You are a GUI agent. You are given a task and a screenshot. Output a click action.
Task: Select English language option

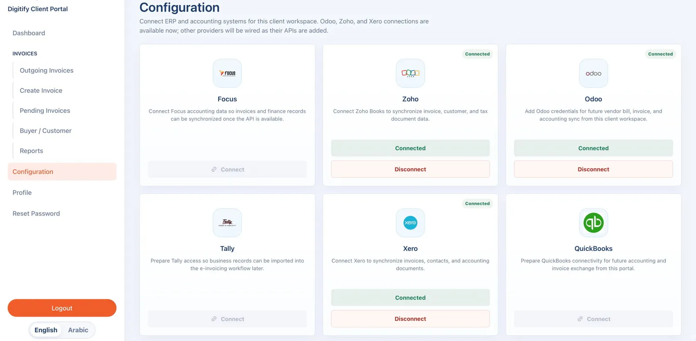tap(46, 330)
